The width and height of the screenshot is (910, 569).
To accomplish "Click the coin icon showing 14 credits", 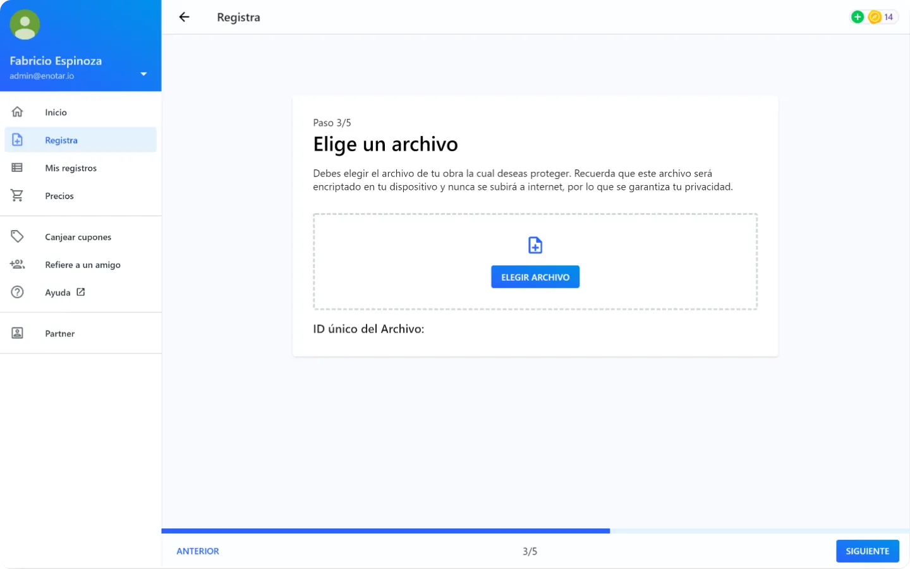I will point(874,16).
